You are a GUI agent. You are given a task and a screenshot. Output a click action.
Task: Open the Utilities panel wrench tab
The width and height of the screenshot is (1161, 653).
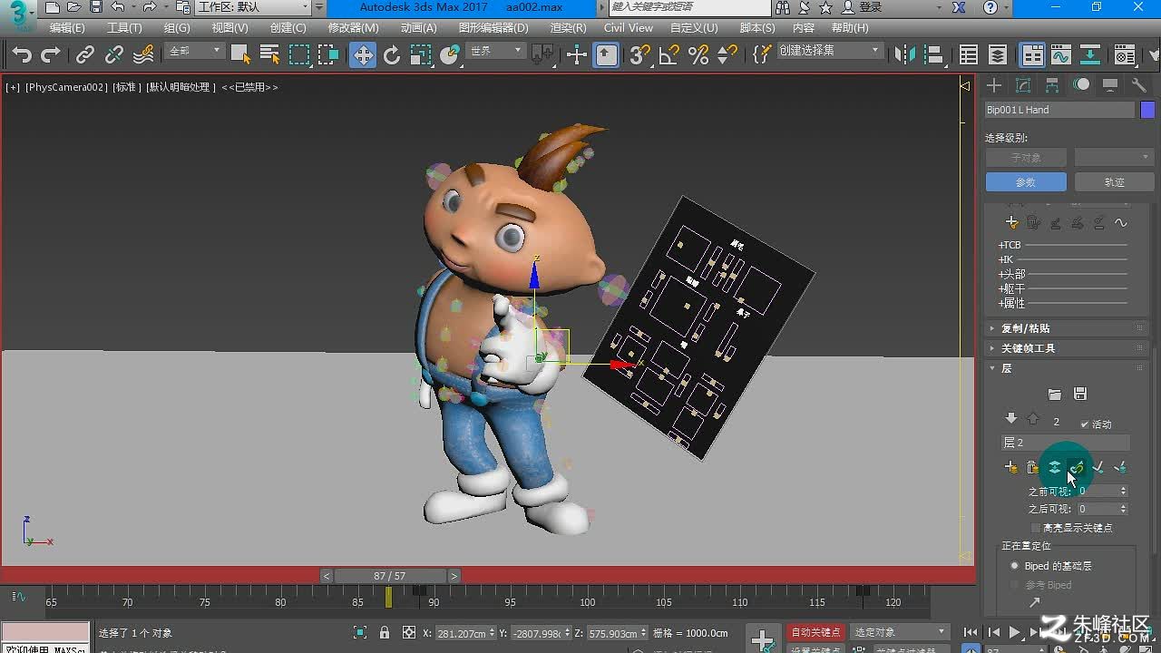pos(1139,85)
